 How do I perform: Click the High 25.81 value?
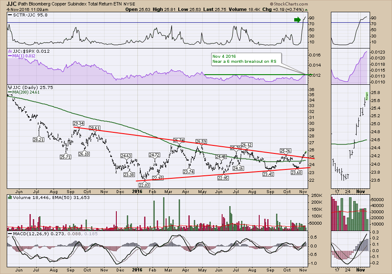pyautogui.click(x=164, y=10)
